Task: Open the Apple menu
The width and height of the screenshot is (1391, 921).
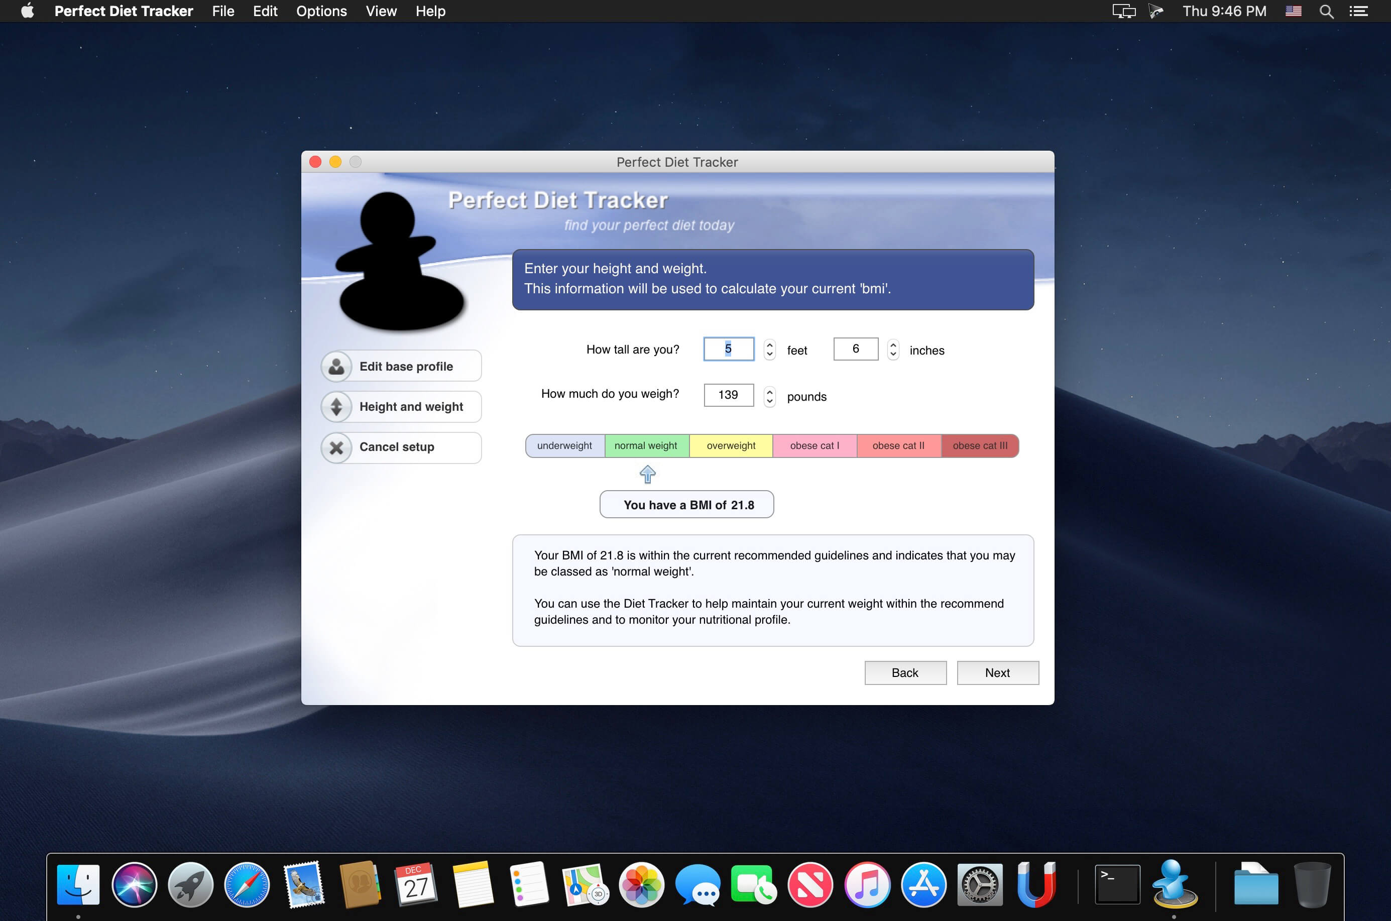Action: (x=27, y=11)
